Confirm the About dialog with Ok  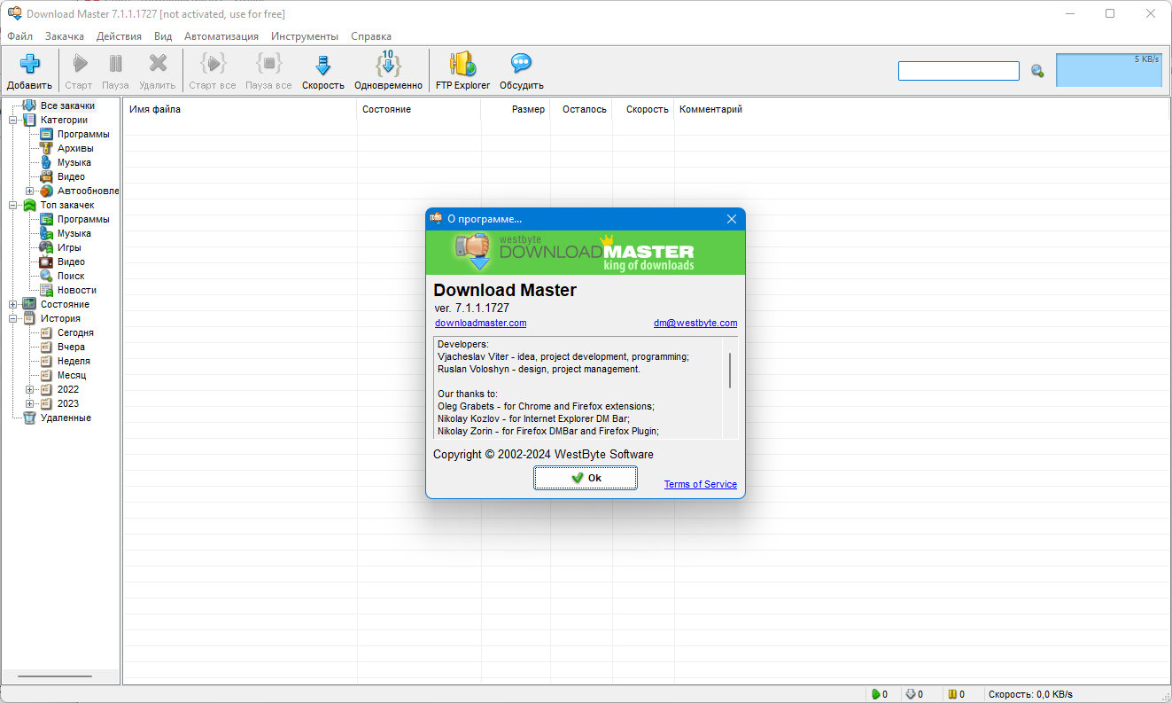[586, 477]
